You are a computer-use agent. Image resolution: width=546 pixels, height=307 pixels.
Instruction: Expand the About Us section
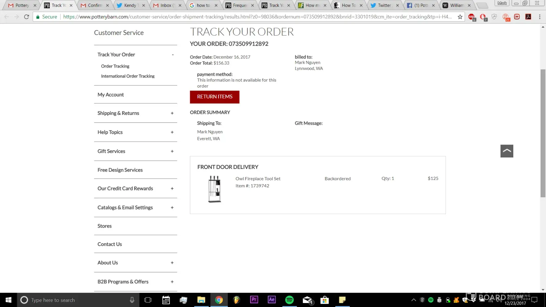click(x=172, y=263)
